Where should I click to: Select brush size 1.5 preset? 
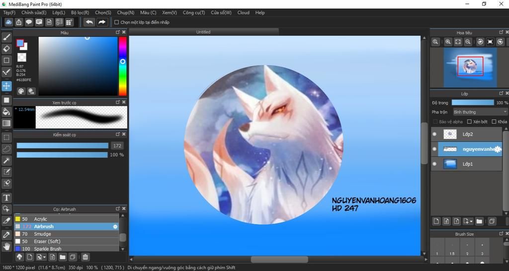452,248
